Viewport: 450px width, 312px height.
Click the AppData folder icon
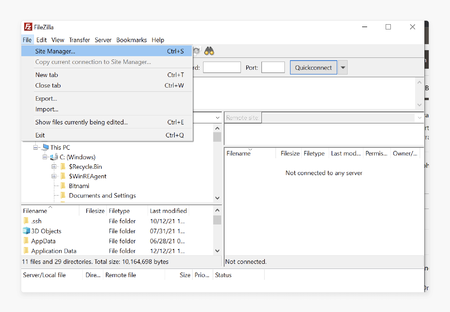pyautogui.click(x=26, y=241)
